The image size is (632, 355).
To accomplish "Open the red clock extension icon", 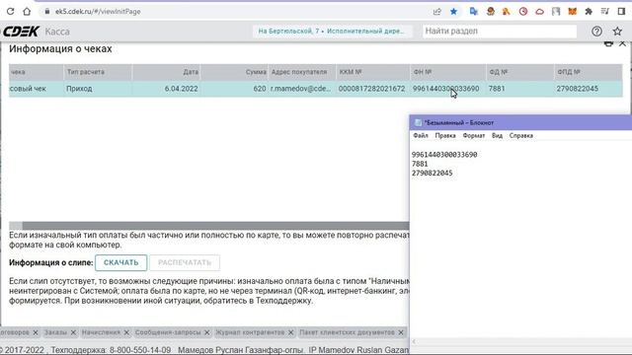I will click(x=523, y=12).
